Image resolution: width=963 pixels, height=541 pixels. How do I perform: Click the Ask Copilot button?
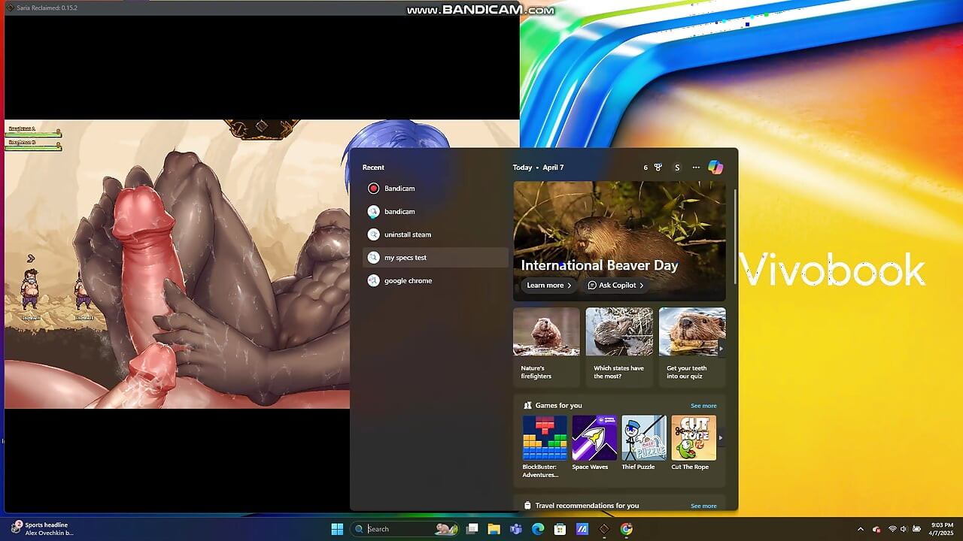pos(615,286)
